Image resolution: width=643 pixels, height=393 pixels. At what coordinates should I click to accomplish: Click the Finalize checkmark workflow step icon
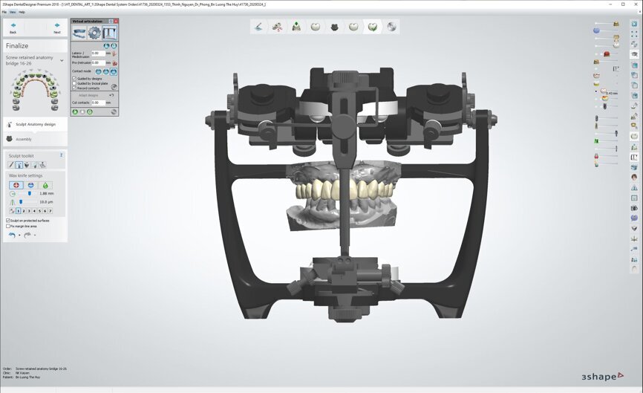(373, 27)
